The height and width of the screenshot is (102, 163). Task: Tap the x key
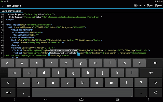[38, 83]
